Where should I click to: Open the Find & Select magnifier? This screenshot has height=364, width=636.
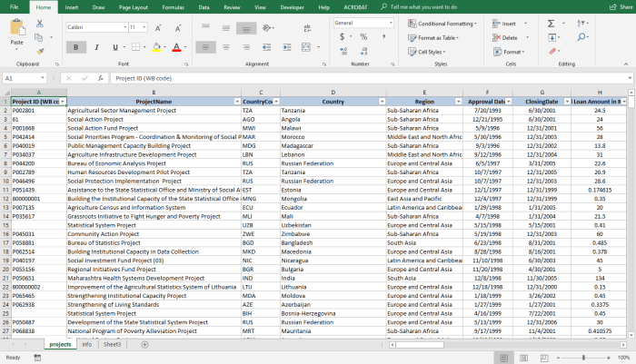click(x=581, y=37)
